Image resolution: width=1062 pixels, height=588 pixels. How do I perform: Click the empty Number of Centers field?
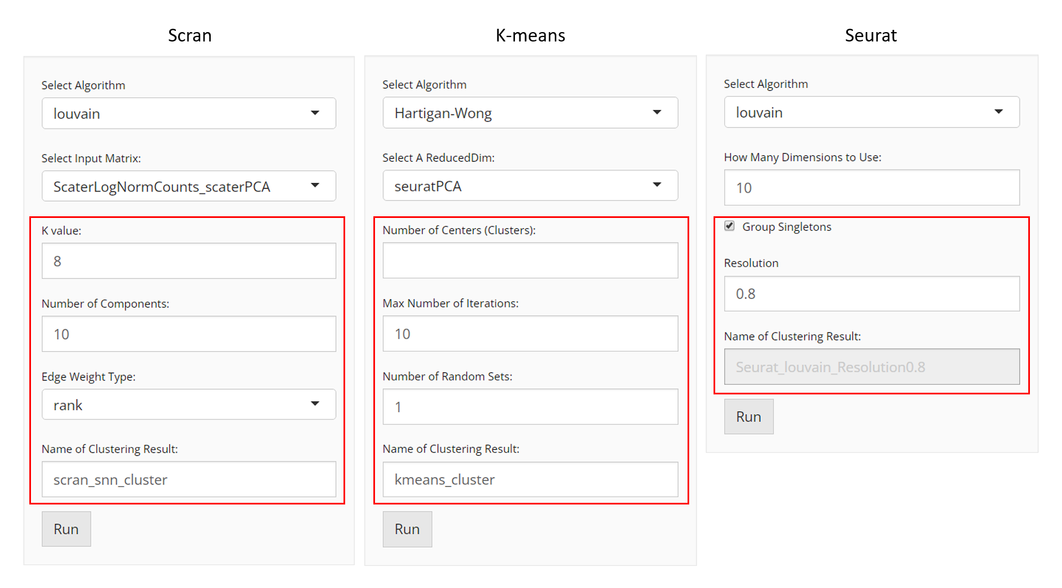tap(530, 261)
